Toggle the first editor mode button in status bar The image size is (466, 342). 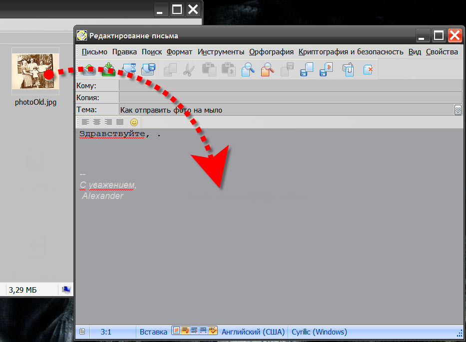(x=176, y=331)
